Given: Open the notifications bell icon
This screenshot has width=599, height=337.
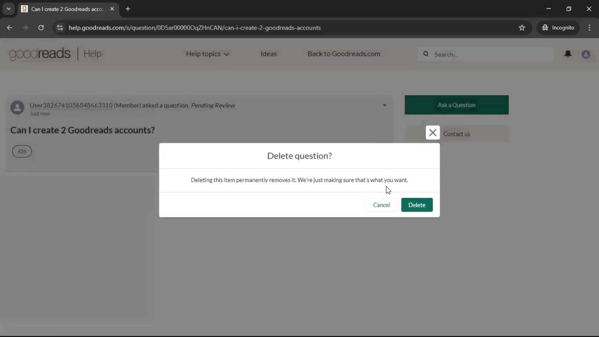Looking at the screenshot, I should (x=568, y=54).
